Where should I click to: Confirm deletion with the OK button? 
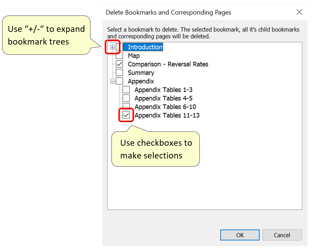point(240,235)
